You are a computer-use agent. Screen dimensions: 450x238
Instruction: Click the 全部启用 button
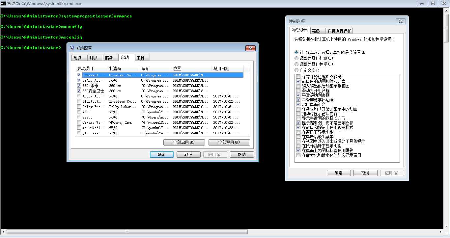[x=184, y=143]
